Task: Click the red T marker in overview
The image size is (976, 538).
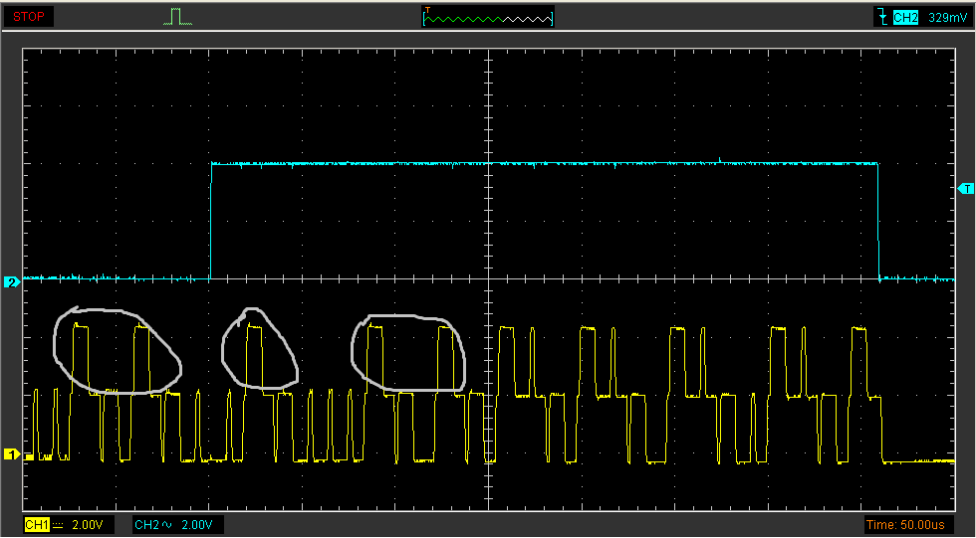Action: [428, 10]
